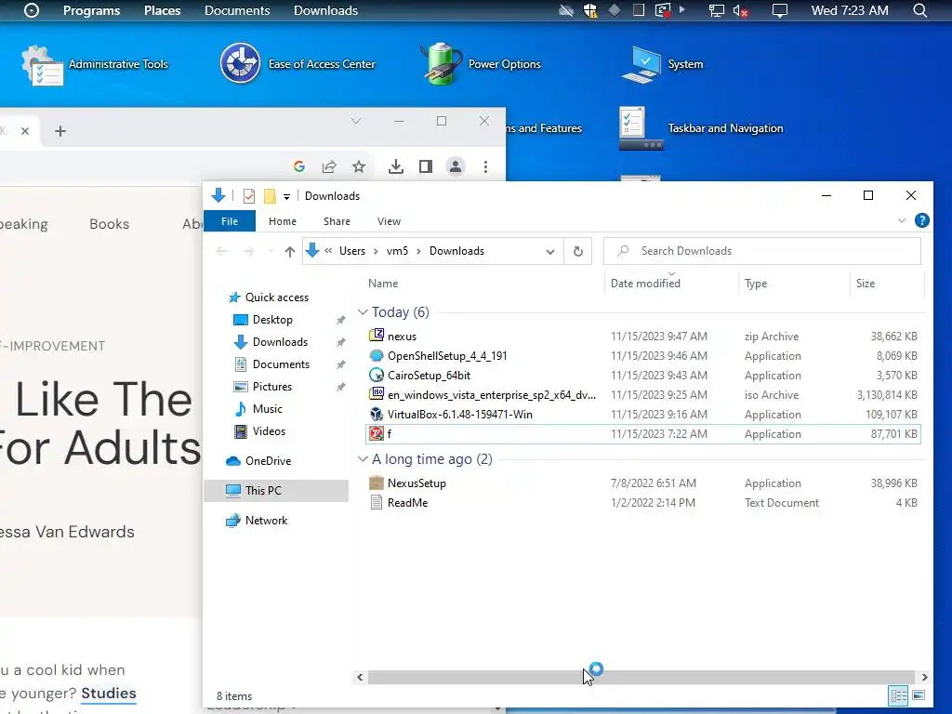Viewport: 952px width, 714px height.
Task: Bookmark this page with the star icon
Action: tap(359, 166)
